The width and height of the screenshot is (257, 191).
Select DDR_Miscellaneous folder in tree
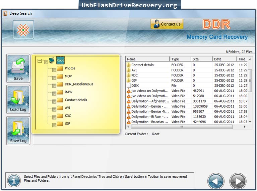(79, 84)
